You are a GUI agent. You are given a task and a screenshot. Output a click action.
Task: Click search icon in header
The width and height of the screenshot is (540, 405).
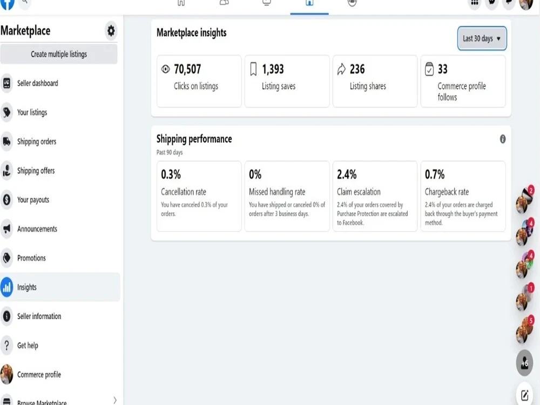coord(25,3)
